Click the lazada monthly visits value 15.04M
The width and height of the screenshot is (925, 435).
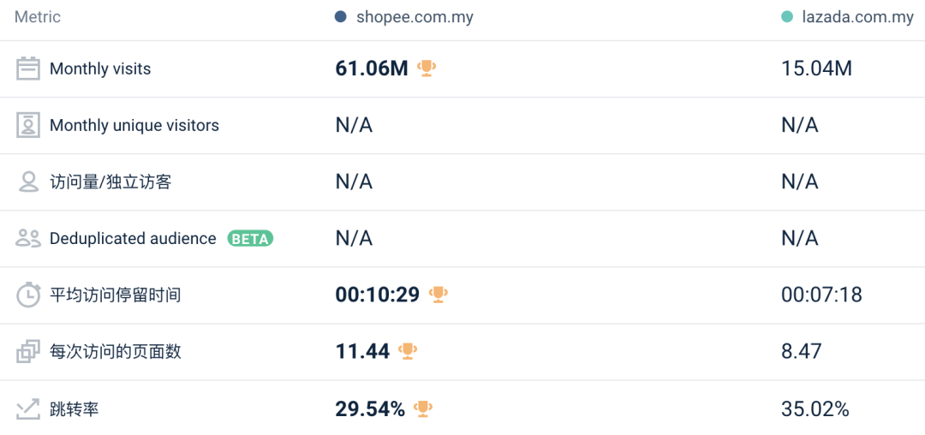coord(816,69)
